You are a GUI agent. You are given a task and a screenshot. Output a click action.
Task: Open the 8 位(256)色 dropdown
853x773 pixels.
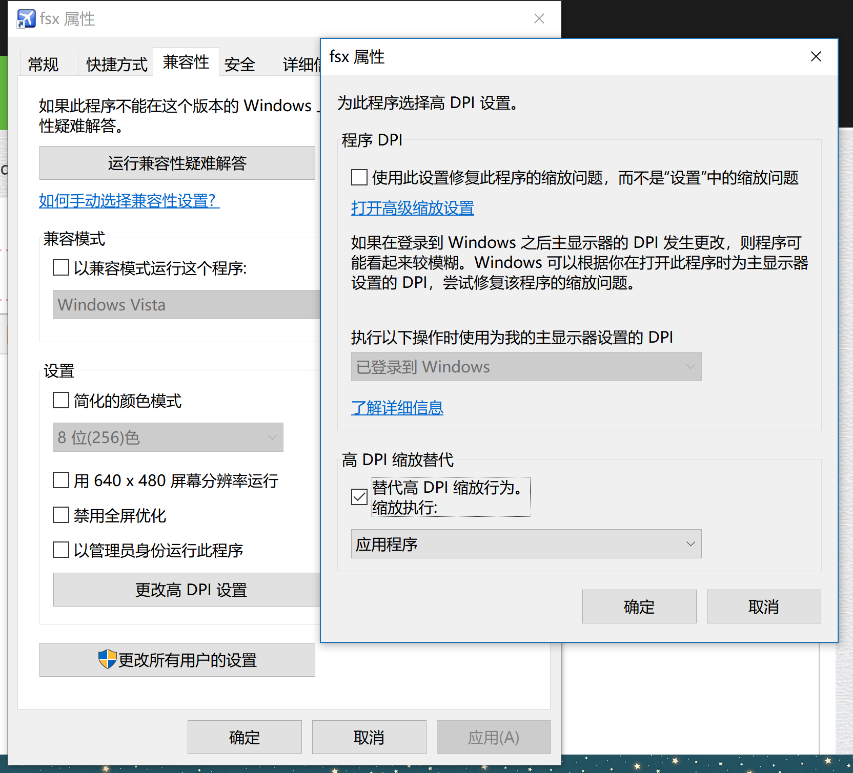[x=168, y=437]
